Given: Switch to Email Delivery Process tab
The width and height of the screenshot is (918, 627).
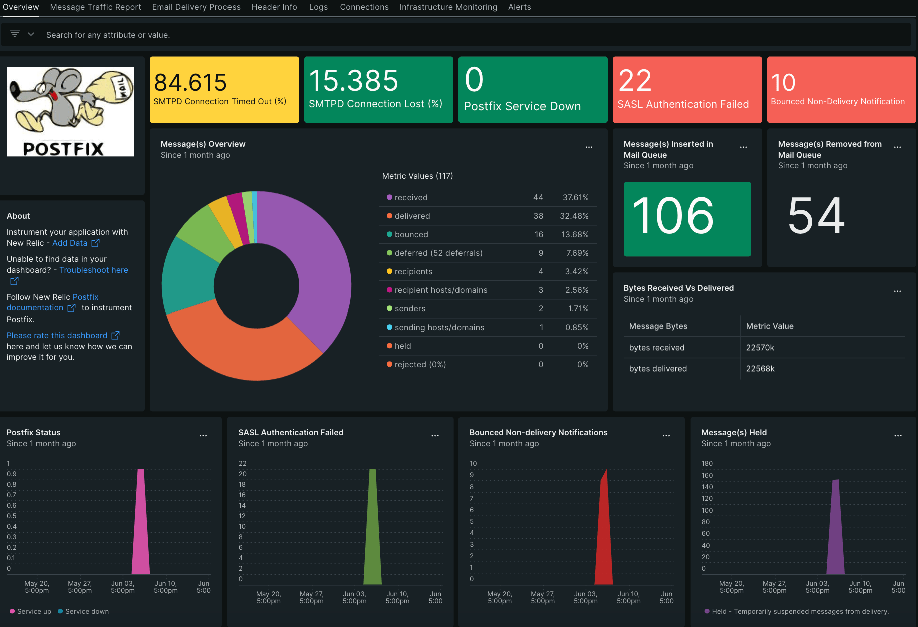Looking at the screenshot, I should [196, 7].
